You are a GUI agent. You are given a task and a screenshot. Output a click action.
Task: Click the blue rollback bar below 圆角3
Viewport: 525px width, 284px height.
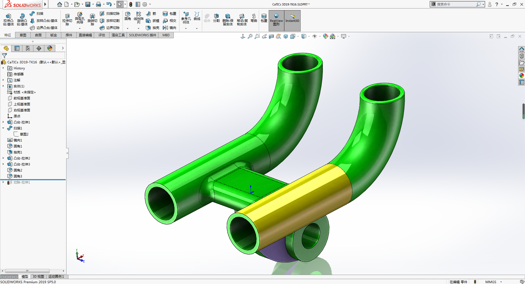tap(33, 180)
